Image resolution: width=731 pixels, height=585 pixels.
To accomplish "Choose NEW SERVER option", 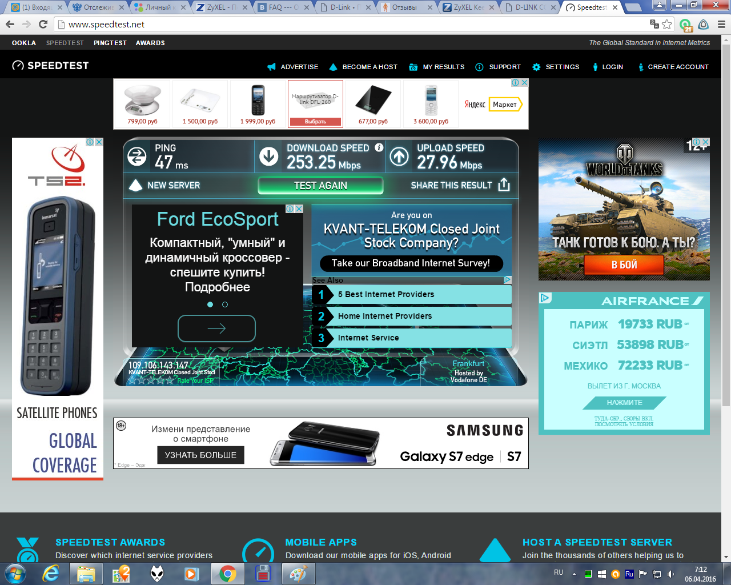I will 174,185.
